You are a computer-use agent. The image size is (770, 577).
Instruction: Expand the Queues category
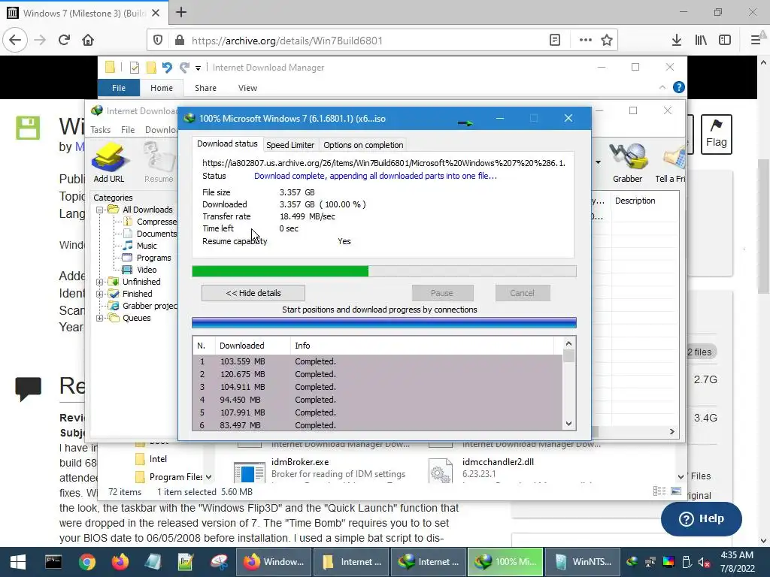[x=100, y=318]
